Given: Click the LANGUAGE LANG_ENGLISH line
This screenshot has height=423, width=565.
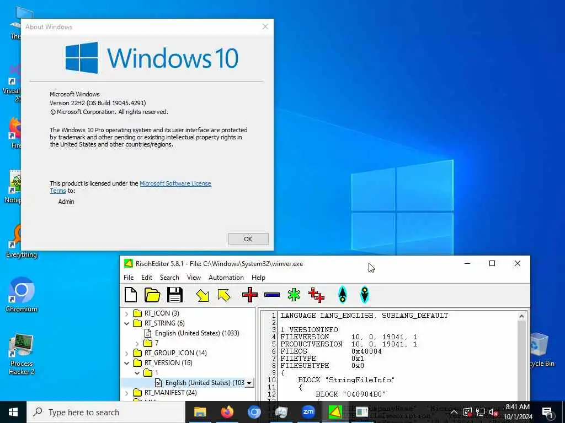Looking at the screenshot, I should [364, 316].
